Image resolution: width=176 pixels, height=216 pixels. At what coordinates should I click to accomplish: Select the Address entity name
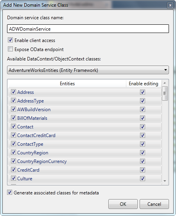tap(25, 92)
